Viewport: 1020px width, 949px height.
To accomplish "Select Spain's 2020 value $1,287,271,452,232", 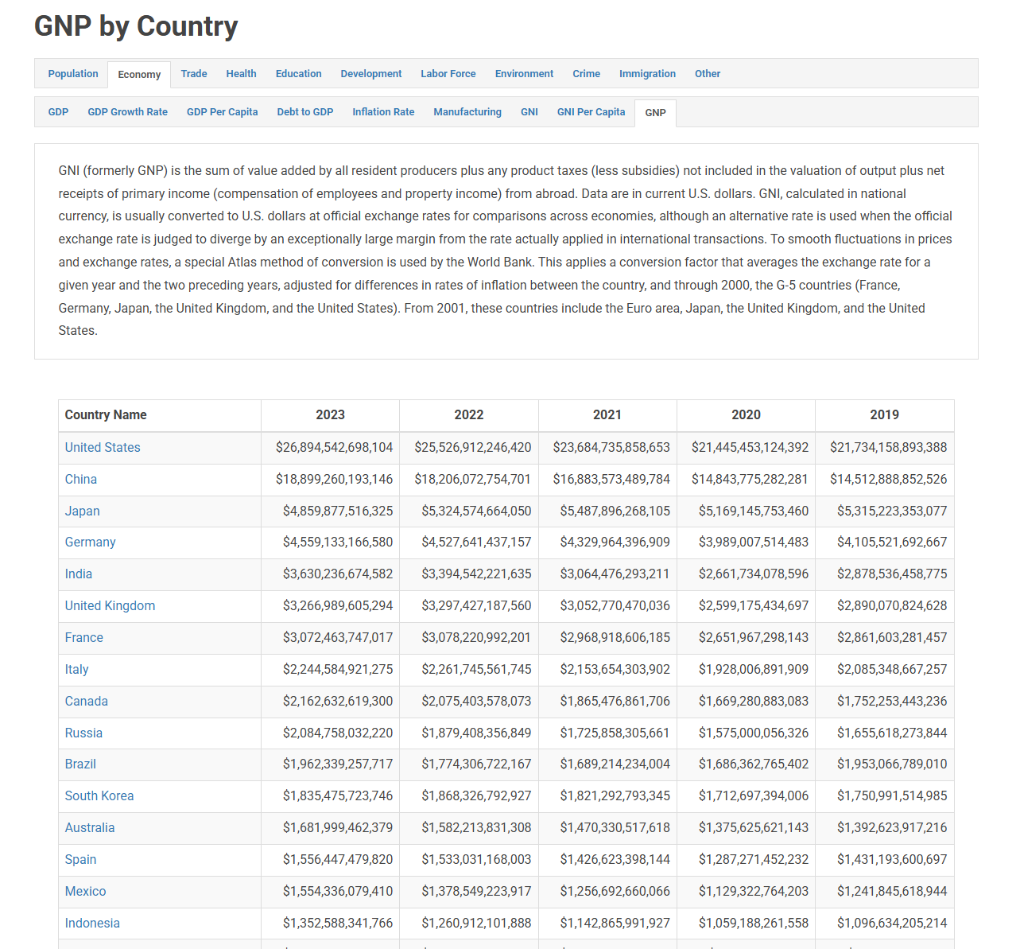I will pyautogui.click(x=754, y=859).
